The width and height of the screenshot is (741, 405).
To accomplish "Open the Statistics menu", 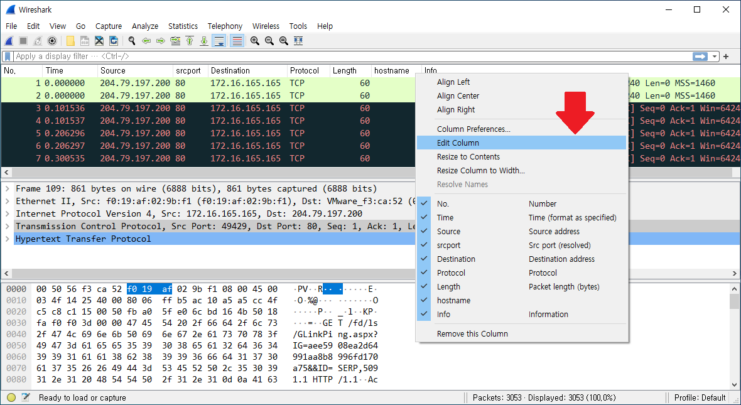I will [x=183, y=26].
